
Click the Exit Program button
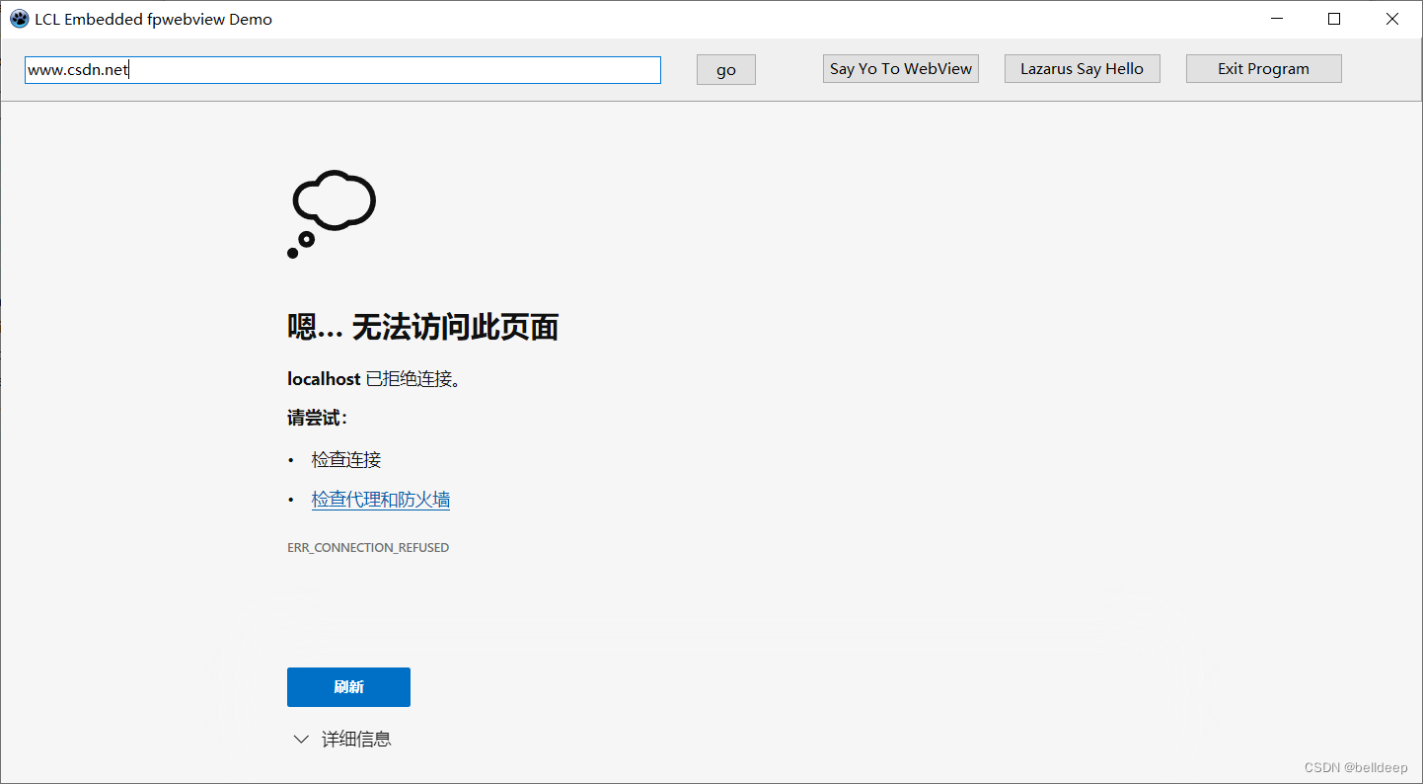click(x=1263, y=69)
